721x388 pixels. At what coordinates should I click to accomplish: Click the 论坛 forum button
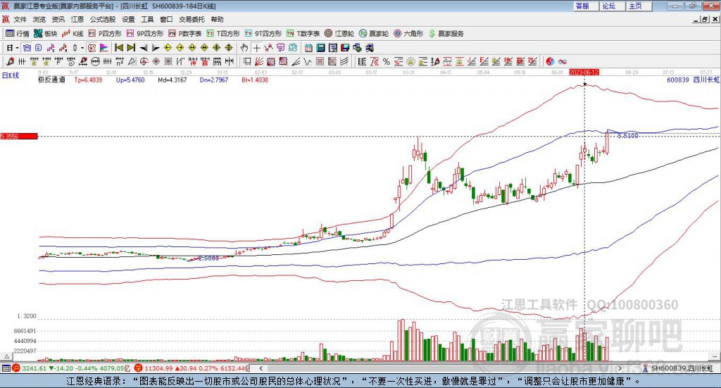(608, 6)
